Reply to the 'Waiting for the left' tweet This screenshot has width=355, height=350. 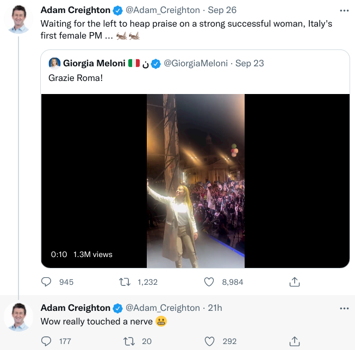coord(47,282)
